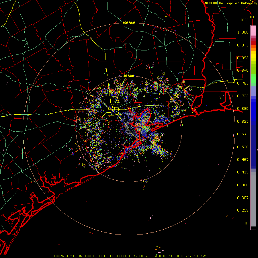Viewport: 258px width, 258px height.
Task: Click the 0.307 color scale value
Action: pyautogui.click(x=243, y=198)
